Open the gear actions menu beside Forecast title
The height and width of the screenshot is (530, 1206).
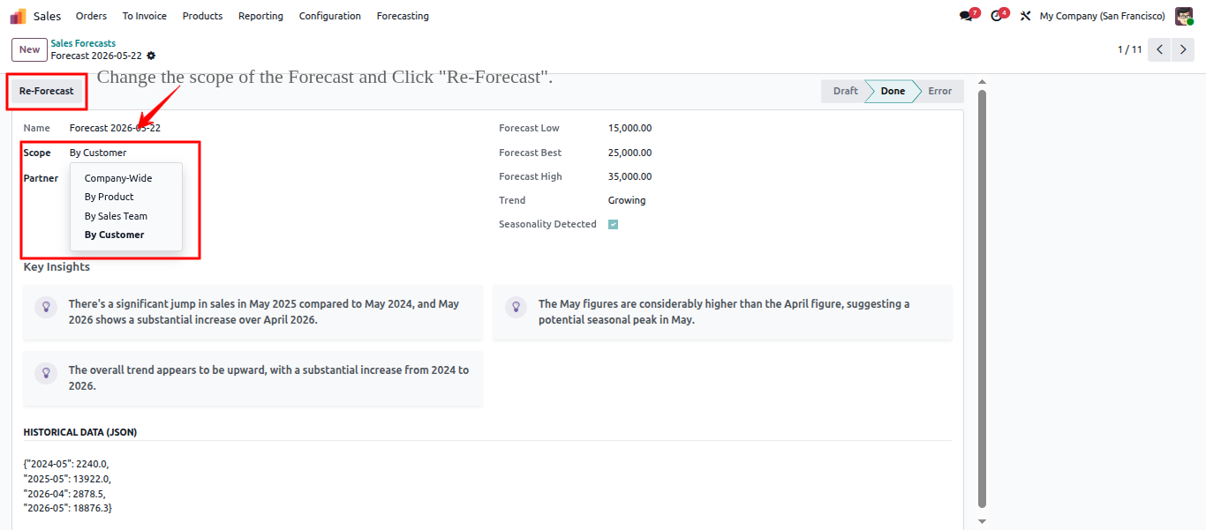coord(151,56)
